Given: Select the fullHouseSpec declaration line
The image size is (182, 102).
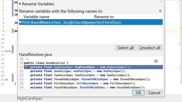Looking at the screenshot, I should 93,83.
